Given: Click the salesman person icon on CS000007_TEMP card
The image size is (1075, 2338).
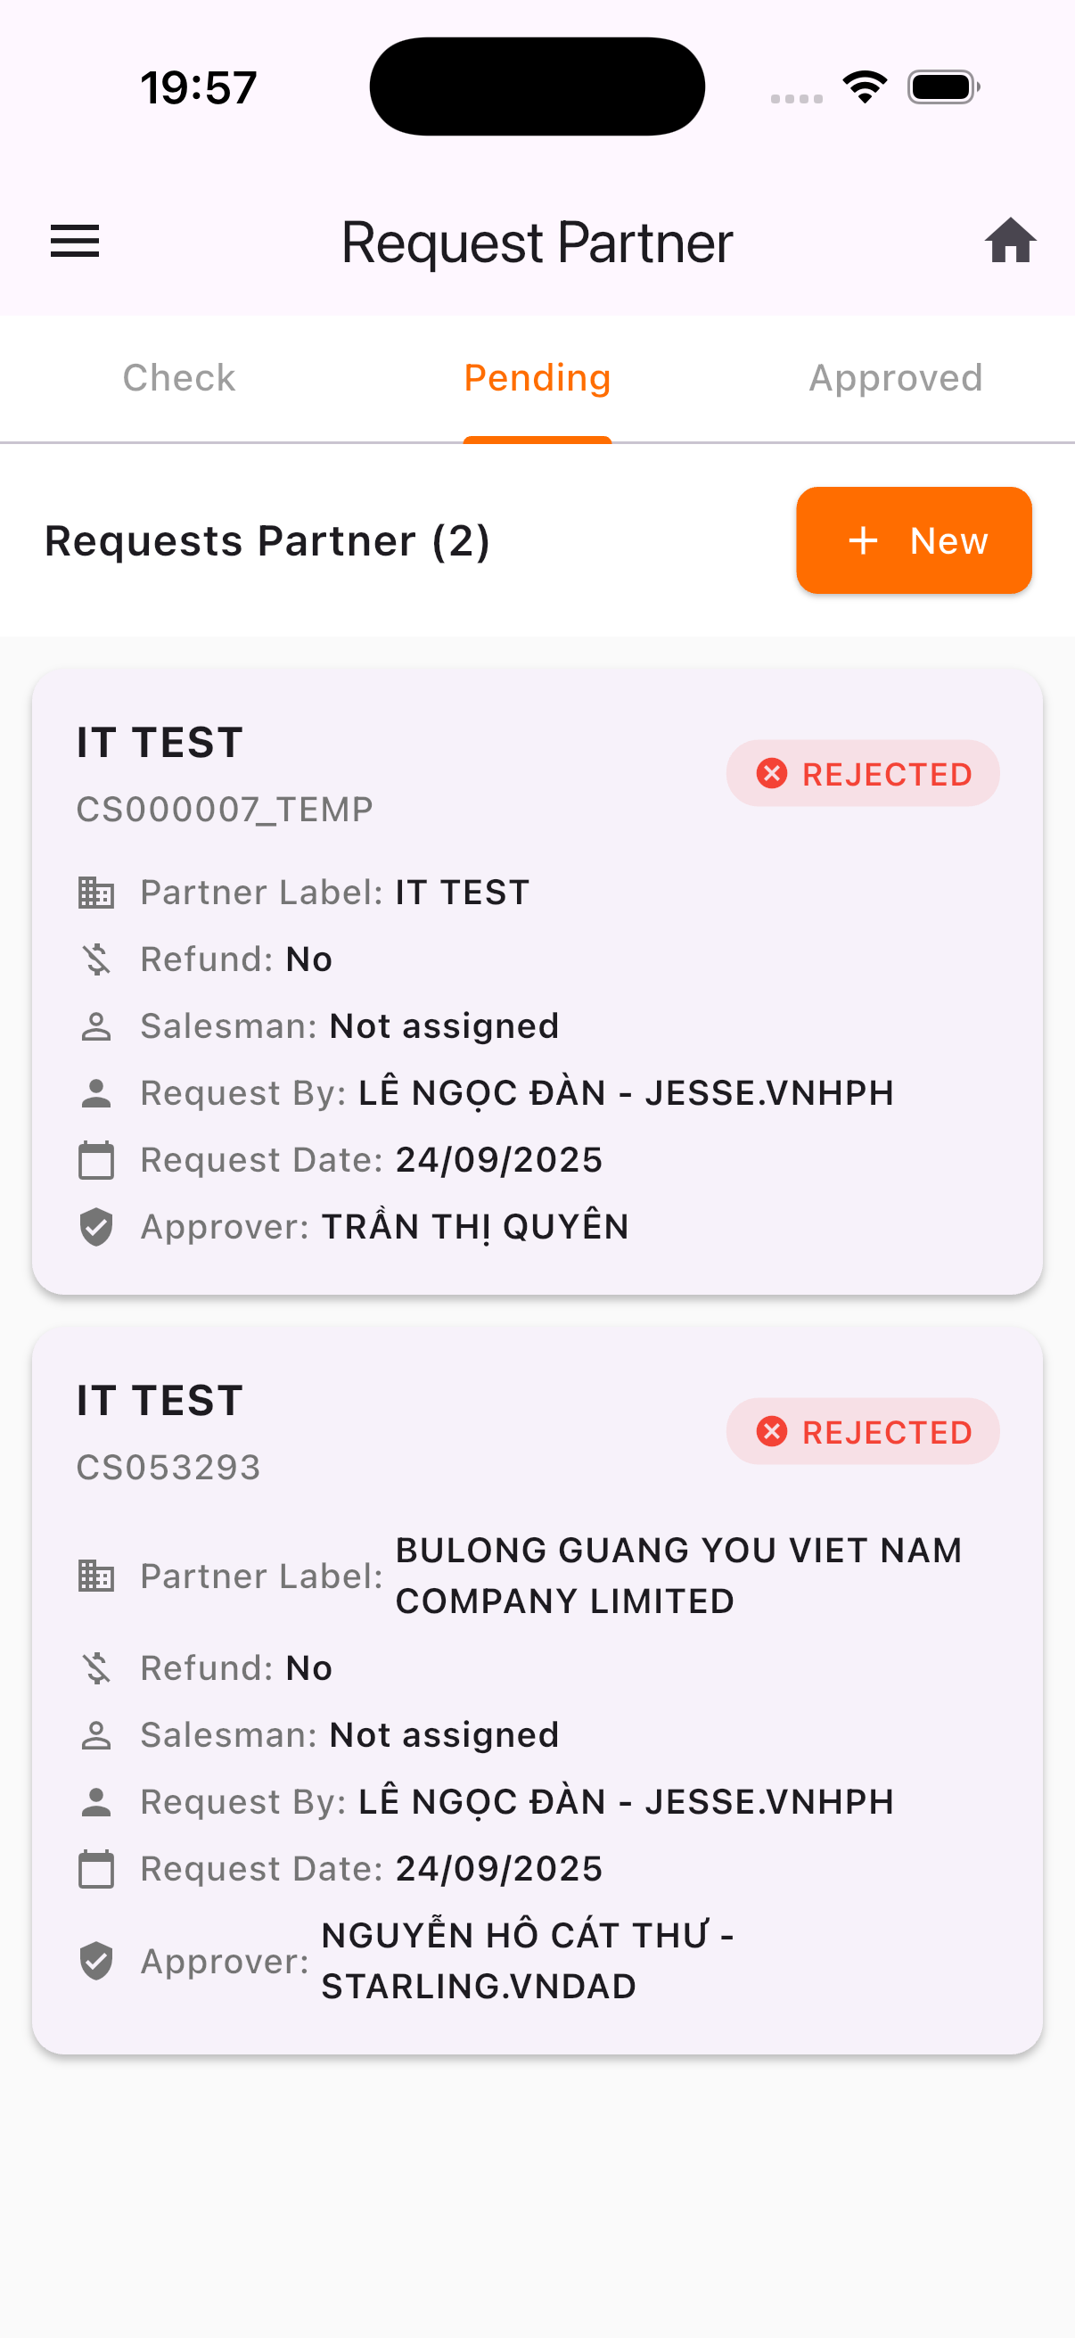Looking at the screenshot, I should tap(95, 1025).
